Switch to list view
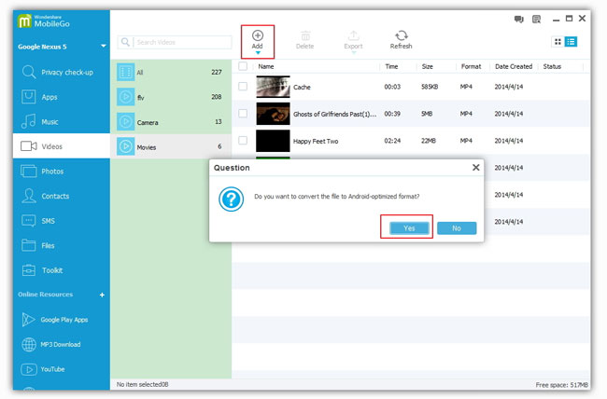 pyautogui.click(x=571, y=42)
